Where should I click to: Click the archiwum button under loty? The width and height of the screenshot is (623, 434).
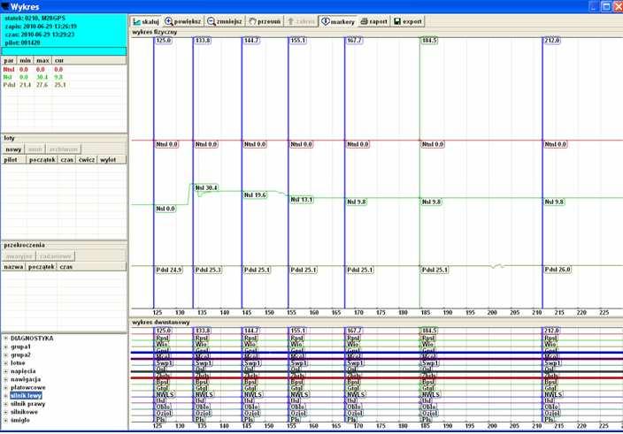[64, 149]
